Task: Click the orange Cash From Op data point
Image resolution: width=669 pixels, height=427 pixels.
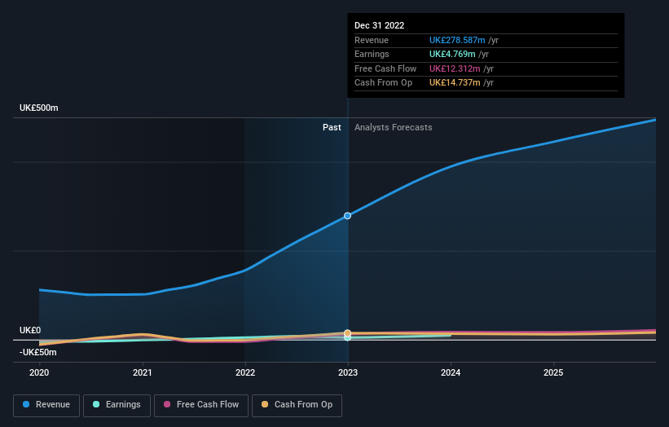Action: click(x=348, y=332)
